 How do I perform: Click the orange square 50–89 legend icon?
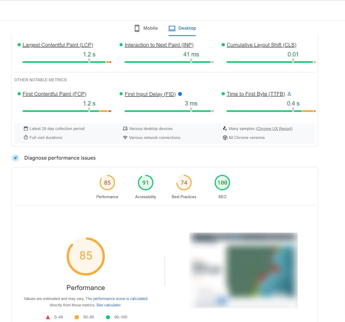pos(77,317)
